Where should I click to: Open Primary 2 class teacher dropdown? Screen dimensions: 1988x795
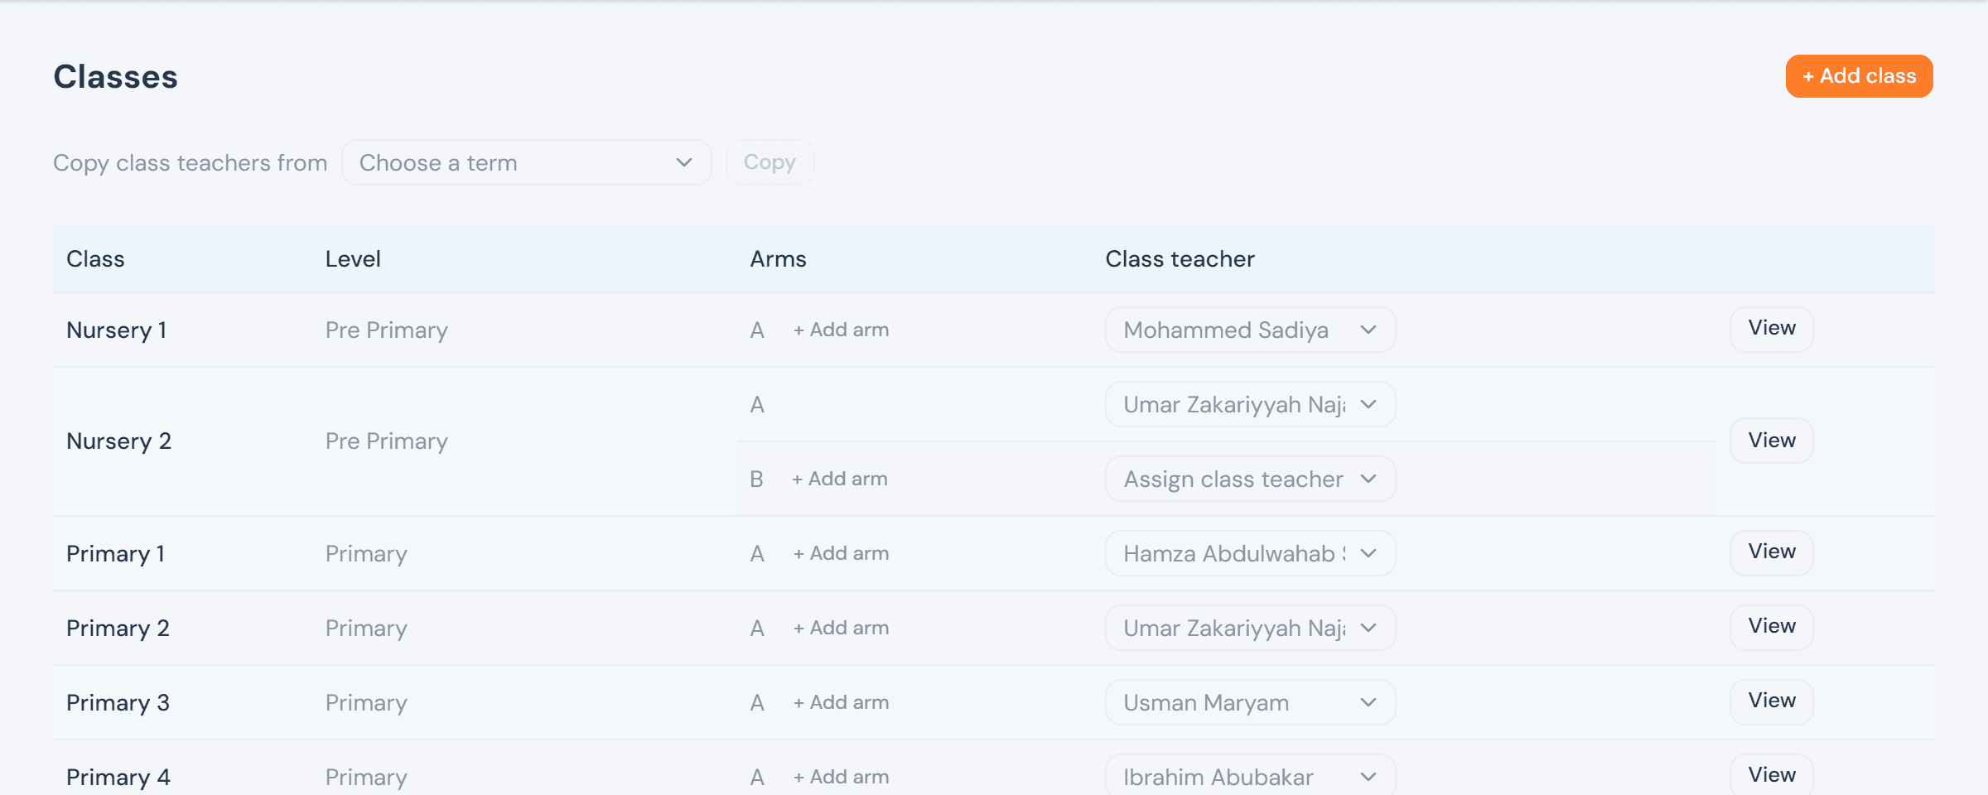point(1250,628)
